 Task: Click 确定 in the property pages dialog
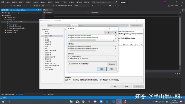pyautogui.click(x=115, y=87)
